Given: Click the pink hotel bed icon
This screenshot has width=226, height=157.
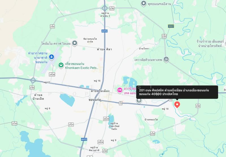Looking at the screenshot, I should [119, 90].
